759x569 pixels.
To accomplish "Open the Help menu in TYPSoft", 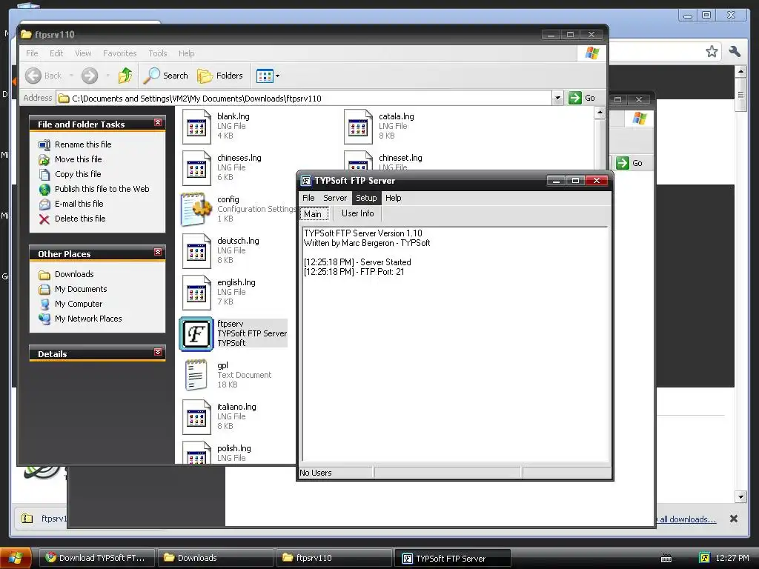I will pos(393,198).
